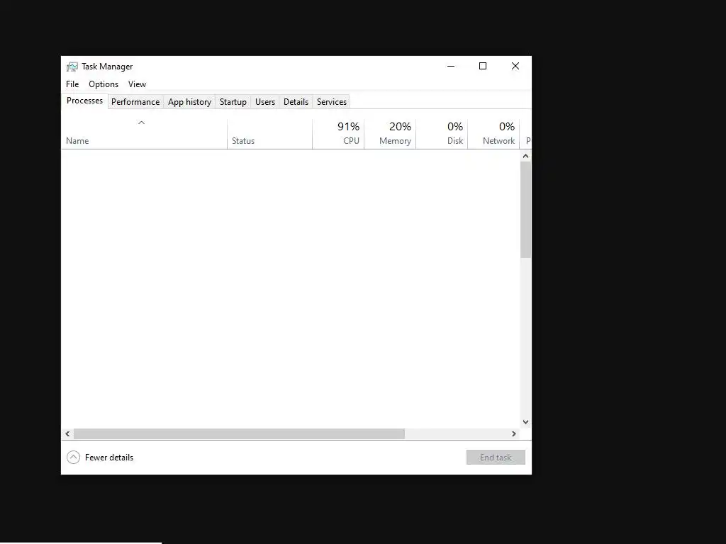Click the vertical scrollbar down arrow
Viewport: 726px width, 544px height.
(525, 422)
